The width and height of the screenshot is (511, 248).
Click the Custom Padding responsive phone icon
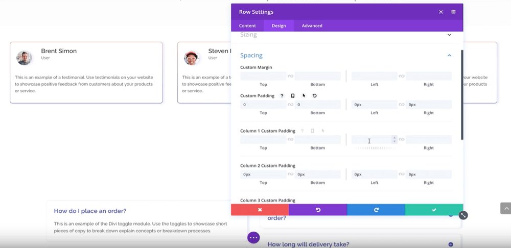point(293,96)
